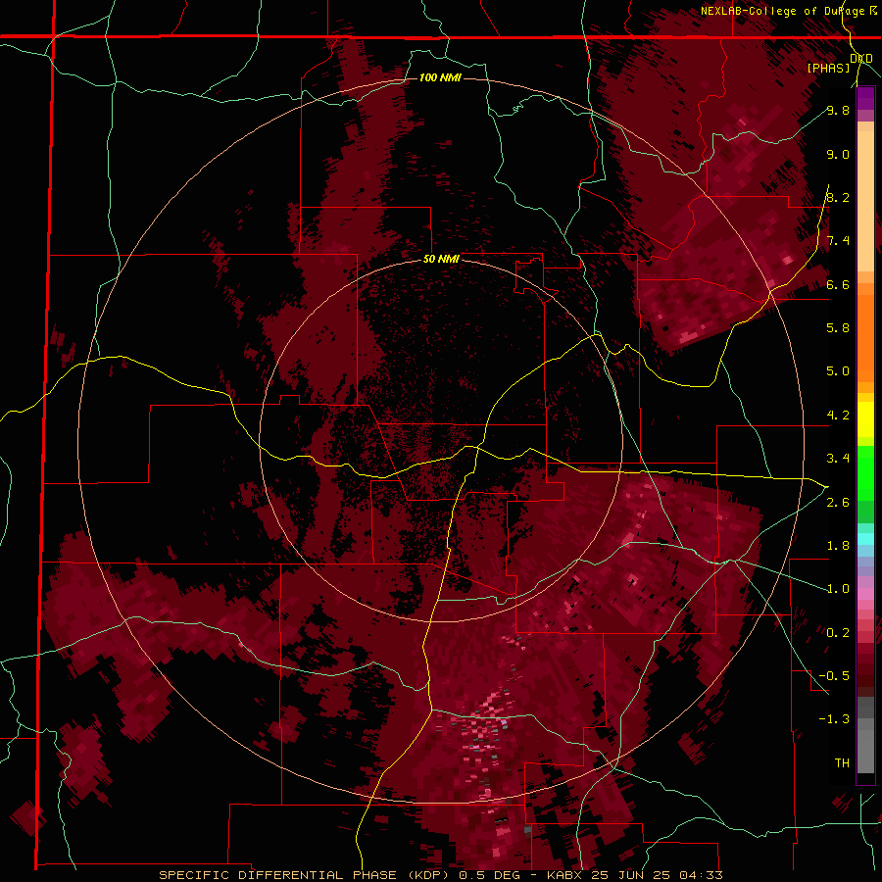882x882 pixels.
Task: Select the 1.0 scale label
Action: 838,589
